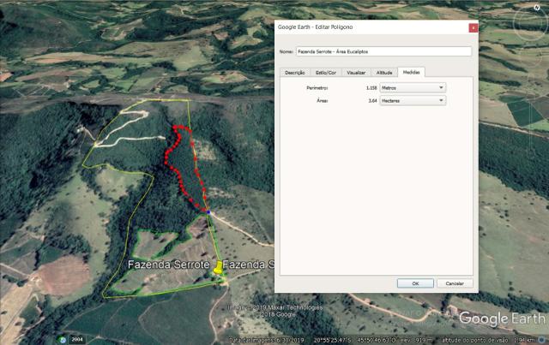Screen dimensions: 549x345
Task: Click the Área value 3.64
Action: [x=372, y=100]
